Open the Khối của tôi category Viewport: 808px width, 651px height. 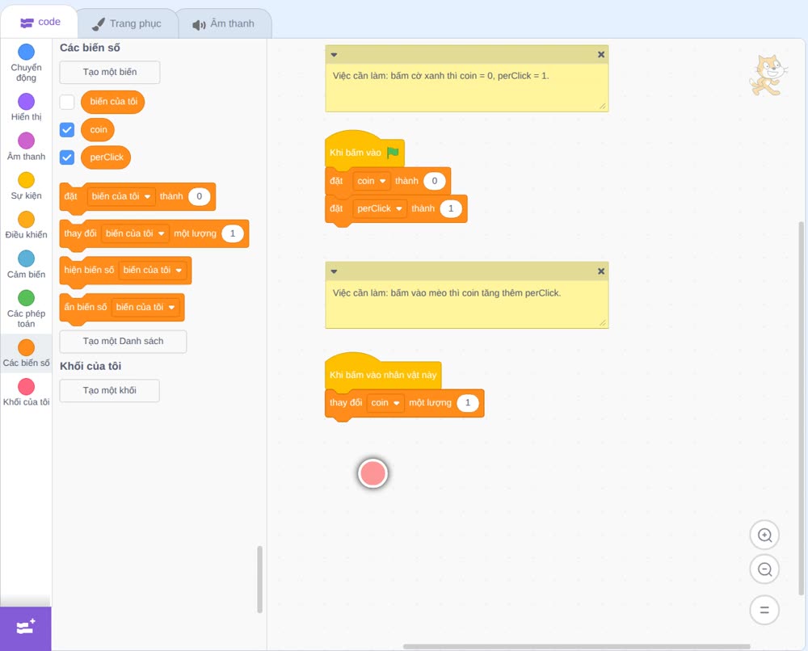[x=27, y=393]
